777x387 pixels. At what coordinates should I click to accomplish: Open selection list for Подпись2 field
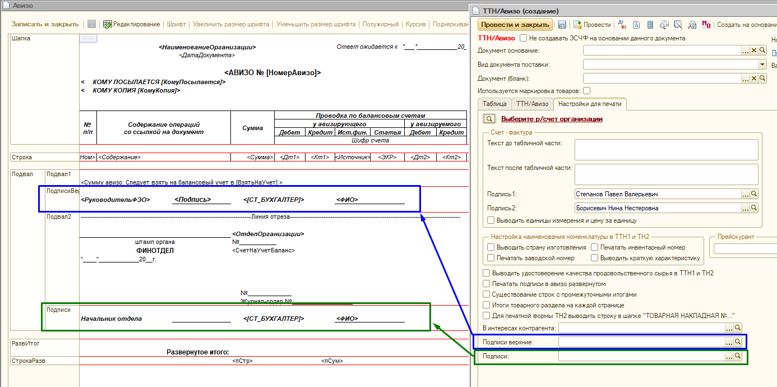(x=745, y=208)
